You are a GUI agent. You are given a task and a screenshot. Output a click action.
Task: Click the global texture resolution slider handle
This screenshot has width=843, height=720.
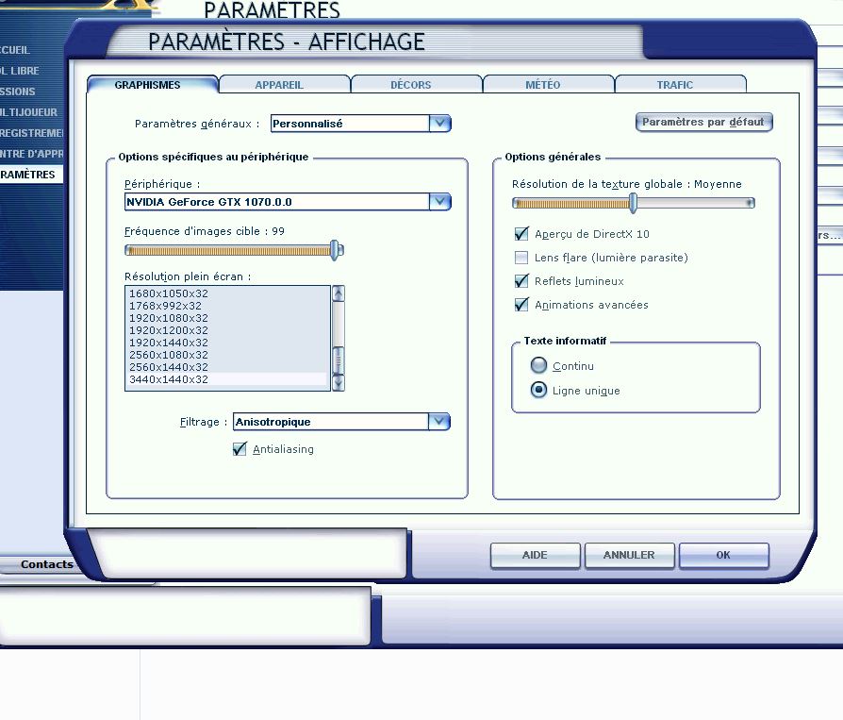click(x=634, y=203)
